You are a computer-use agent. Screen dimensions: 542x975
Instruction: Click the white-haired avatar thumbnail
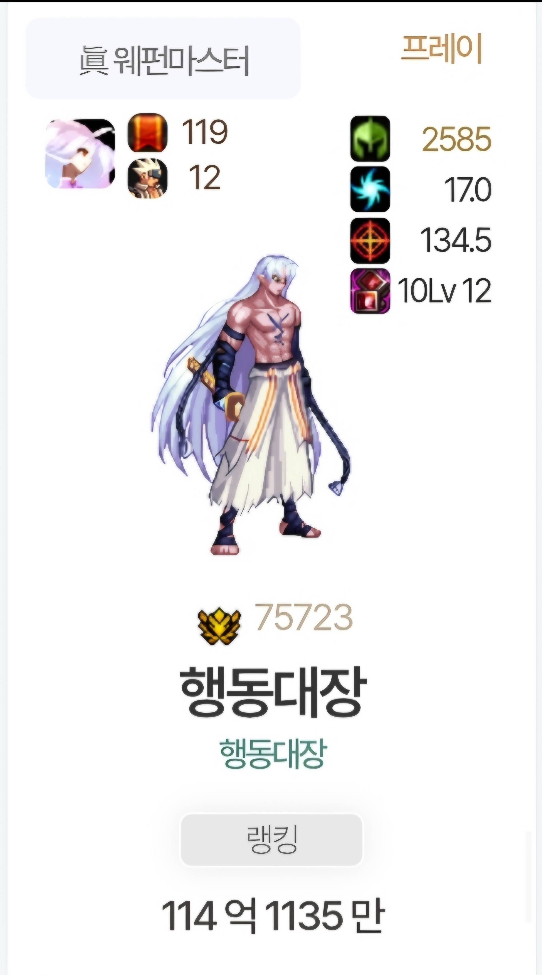[x=80, y=154]
